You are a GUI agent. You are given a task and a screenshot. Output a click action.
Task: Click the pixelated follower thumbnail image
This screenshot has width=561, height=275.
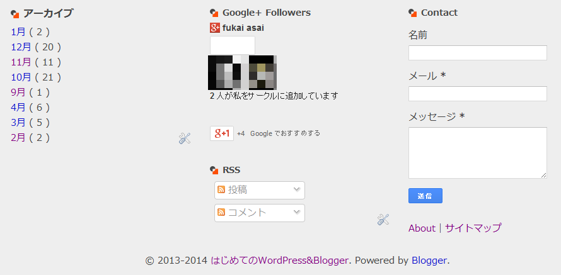[242, 72]
